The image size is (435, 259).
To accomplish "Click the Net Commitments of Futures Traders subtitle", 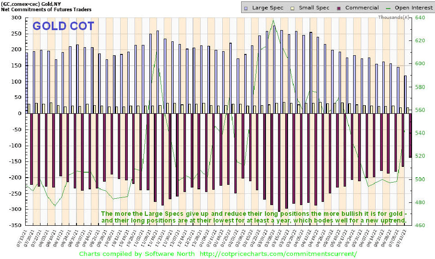I will tap(46, 9).
